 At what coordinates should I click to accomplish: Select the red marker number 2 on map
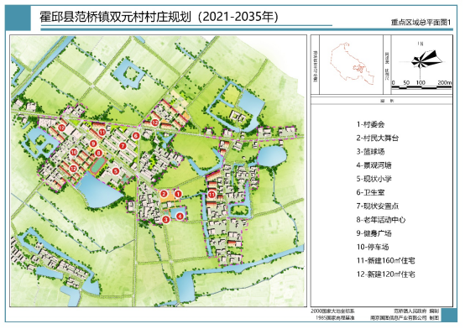(164, 194)
